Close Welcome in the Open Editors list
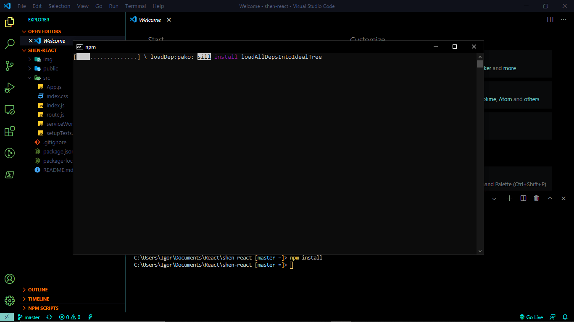574x322 pixels. tap(30, 41)
